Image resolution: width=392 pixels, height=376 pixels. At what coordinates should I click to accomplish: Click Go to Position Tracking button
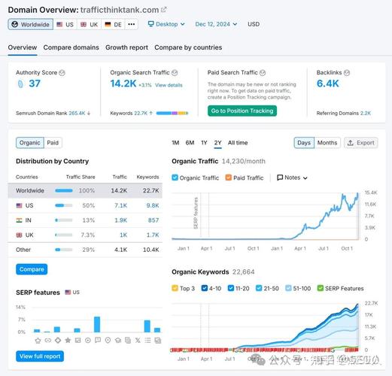tap(242, 111)
